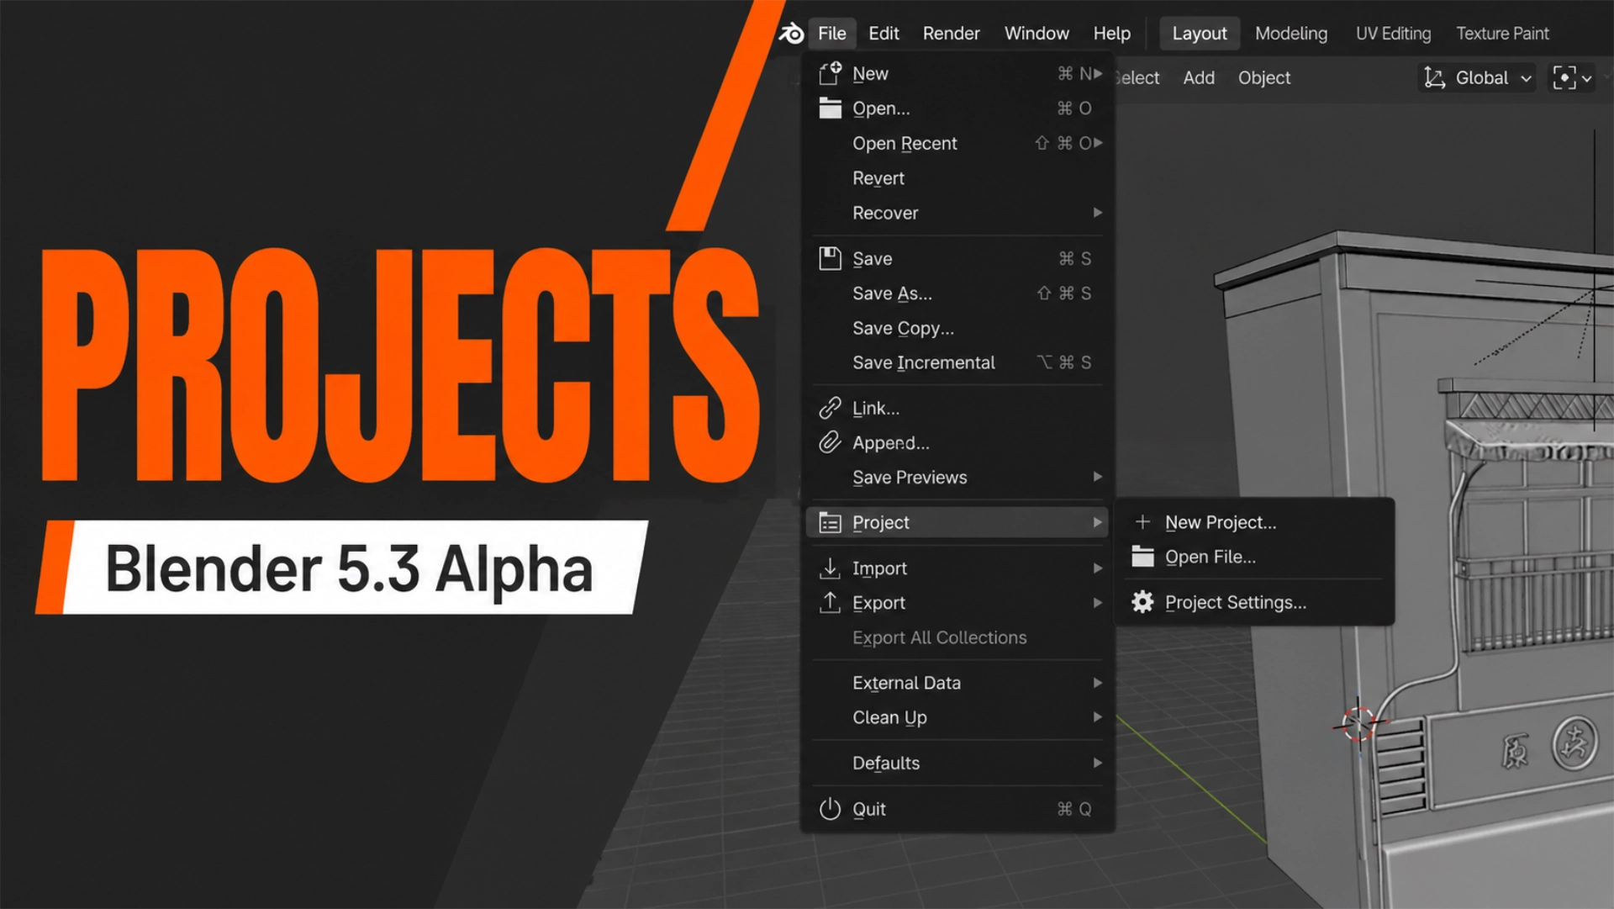Screen dimensions: 1614x909
Task: Switch to the Layout workspace tab
Action: coord(1200,34)
